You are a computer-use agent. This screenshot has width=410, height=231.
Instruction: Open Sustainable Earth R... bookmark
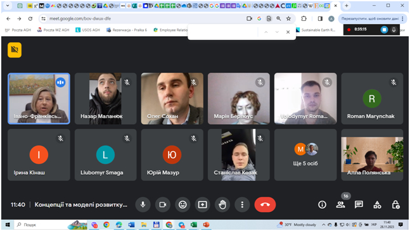click(x=316, y=30)
